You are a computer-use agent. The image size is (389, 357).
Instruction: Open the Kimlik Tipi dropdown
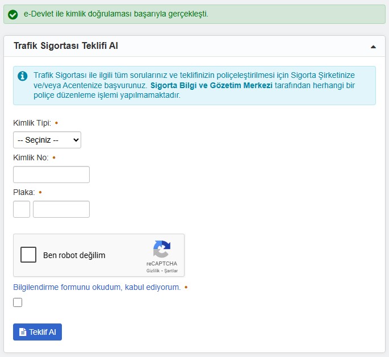[x=47, y=140]
